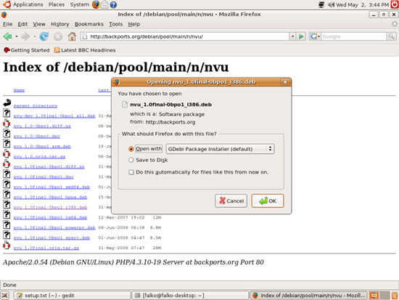
Task: Click the icon beside nvu_1.0.orig.tar.gz
Action: (x=7, y=154)
